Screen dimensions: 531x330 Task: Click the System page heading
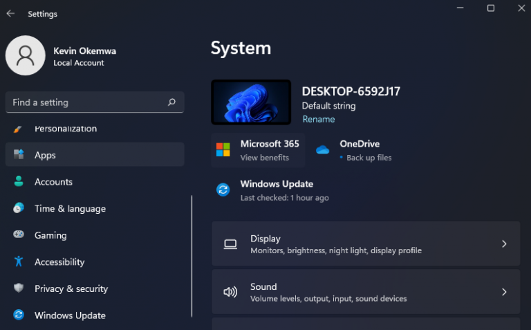(x=241, y=48)
